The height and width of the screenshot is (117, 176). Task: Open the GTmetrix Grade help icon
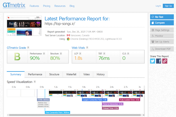[x=28, y=47]
